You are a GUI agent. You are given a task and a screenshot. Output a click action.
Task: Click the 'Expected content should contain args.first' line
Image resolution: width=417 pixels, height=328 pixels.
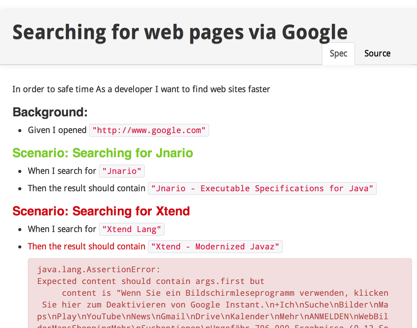tap(151, 281)
